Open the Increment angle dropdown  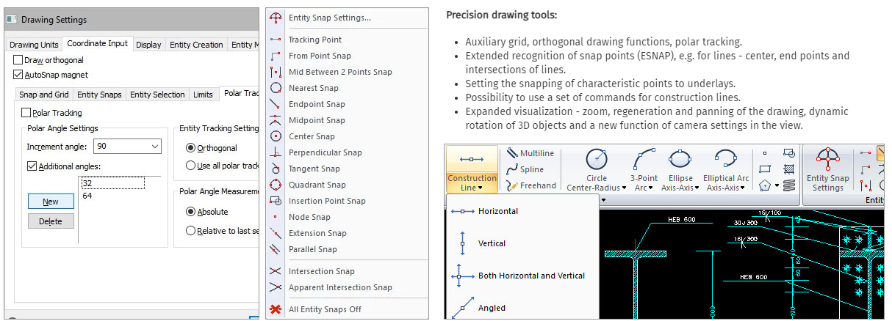point(154,147)
